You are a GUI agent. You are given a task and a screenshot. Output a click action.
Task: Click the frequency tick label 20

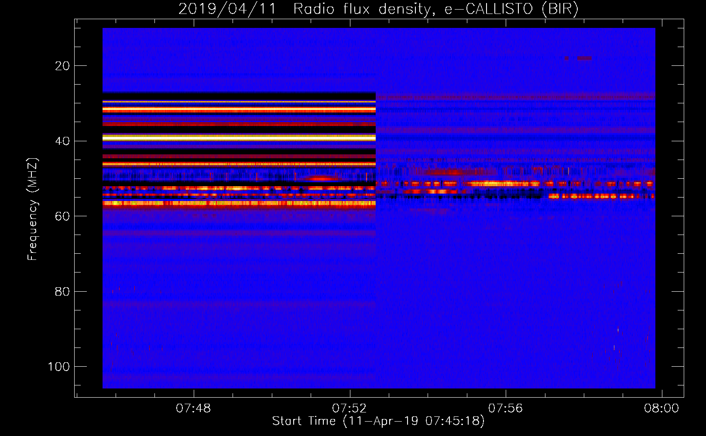click(x=62, y=66)
